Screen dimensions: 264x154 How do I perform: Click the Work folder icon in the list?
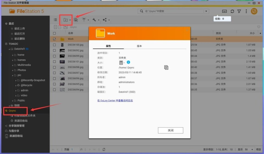pyautogui.click(x=62, y=39)
